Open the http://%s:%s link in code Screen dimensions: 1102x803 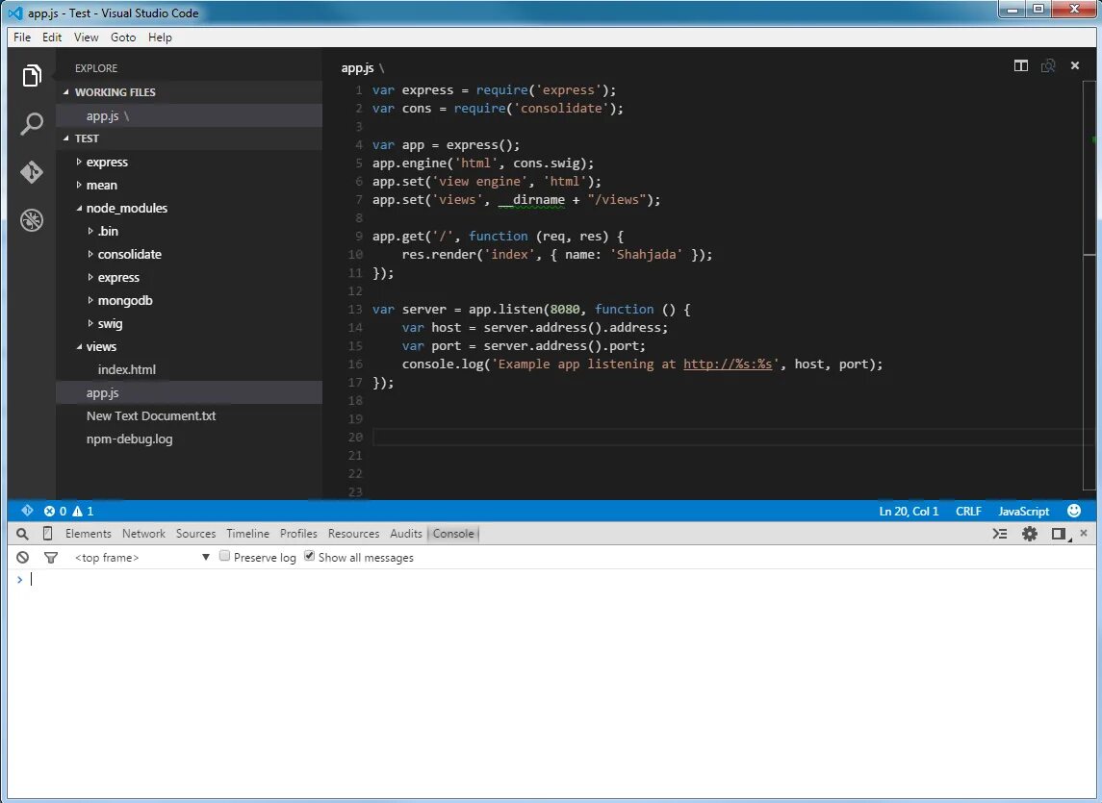click(x=728, y=364)
